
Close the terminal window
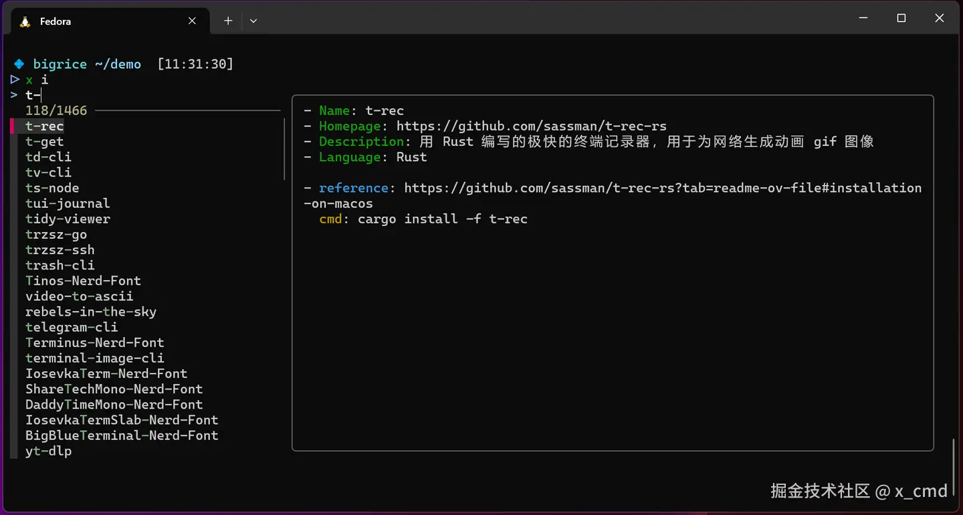point(940,19)
